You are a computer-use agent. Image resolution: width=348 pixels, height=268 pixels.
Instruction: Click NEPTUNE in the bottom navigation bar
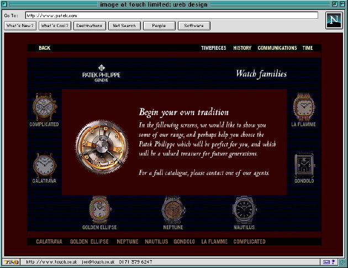click(x=128, y=241)
